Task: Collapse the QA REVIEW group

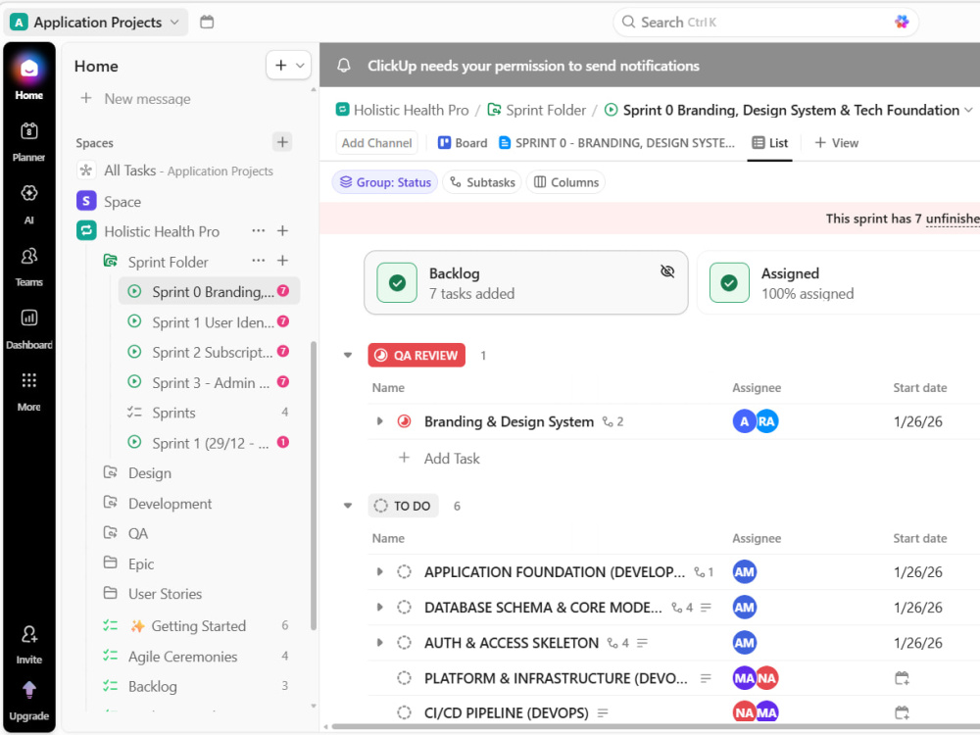Action: pos(348,355)
